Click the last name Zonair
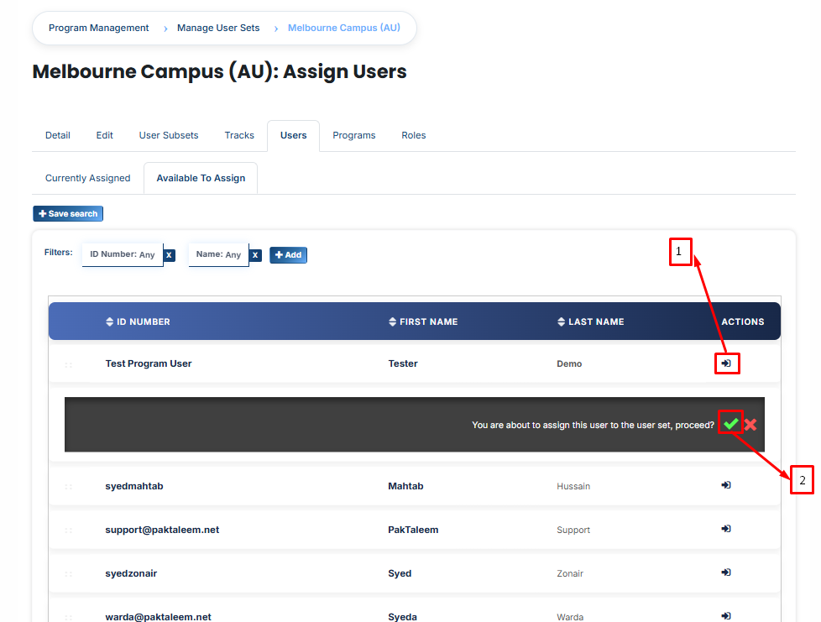 [570, 573]
